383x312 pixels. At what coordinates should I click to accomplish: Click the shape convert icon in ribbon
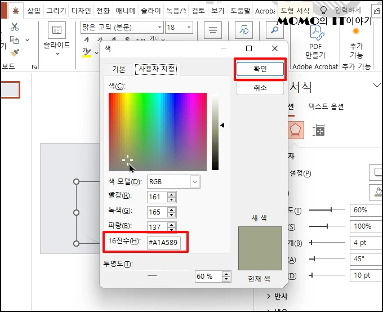tap(244, 30)
